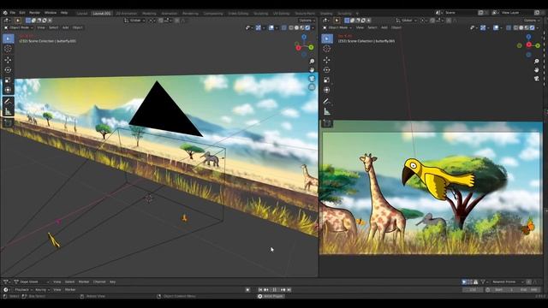The height and width of the screenshot is (308, 548).
Task: Click the End frame field
Action: (528, 290)
